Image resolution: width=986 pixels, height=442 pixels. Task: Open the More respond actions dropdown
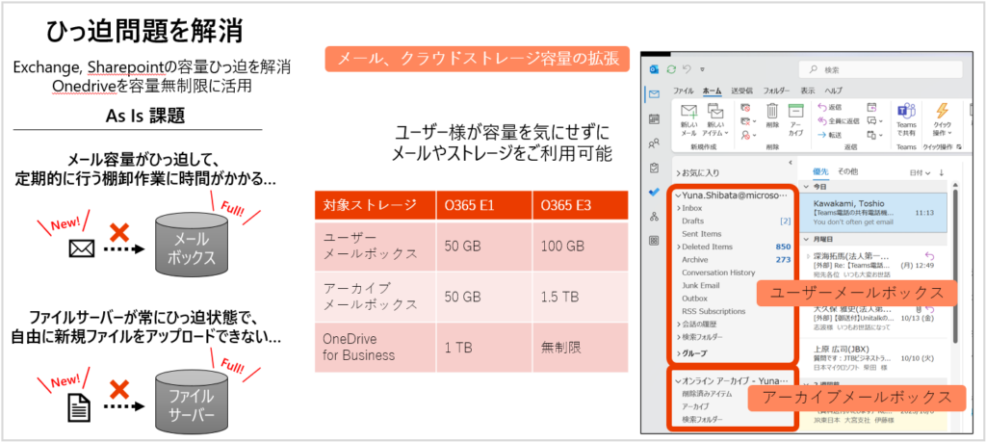[x=874, y=134]
